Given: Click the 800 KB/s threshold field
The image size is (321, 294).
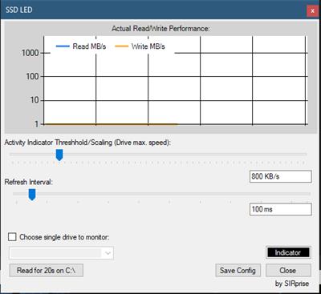Looking at the screenshot, I should [x=281, y=176].
